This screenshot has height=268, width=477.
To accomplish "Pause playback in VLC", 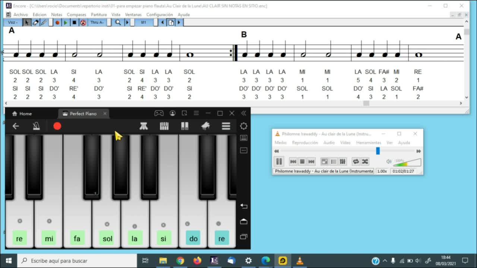I will [x=279, y=162].
